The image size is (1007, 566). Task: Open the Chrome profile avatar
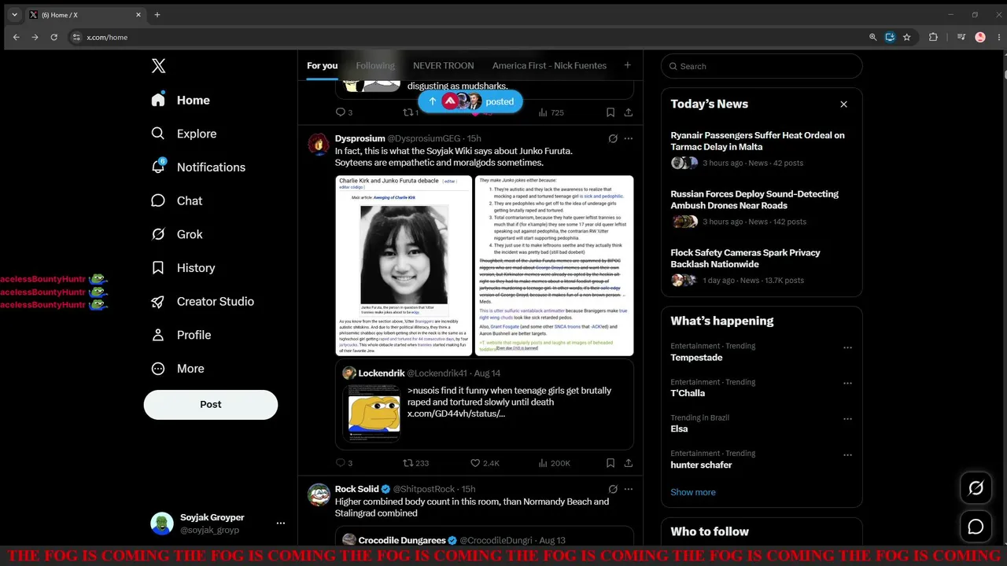(980, 37)
